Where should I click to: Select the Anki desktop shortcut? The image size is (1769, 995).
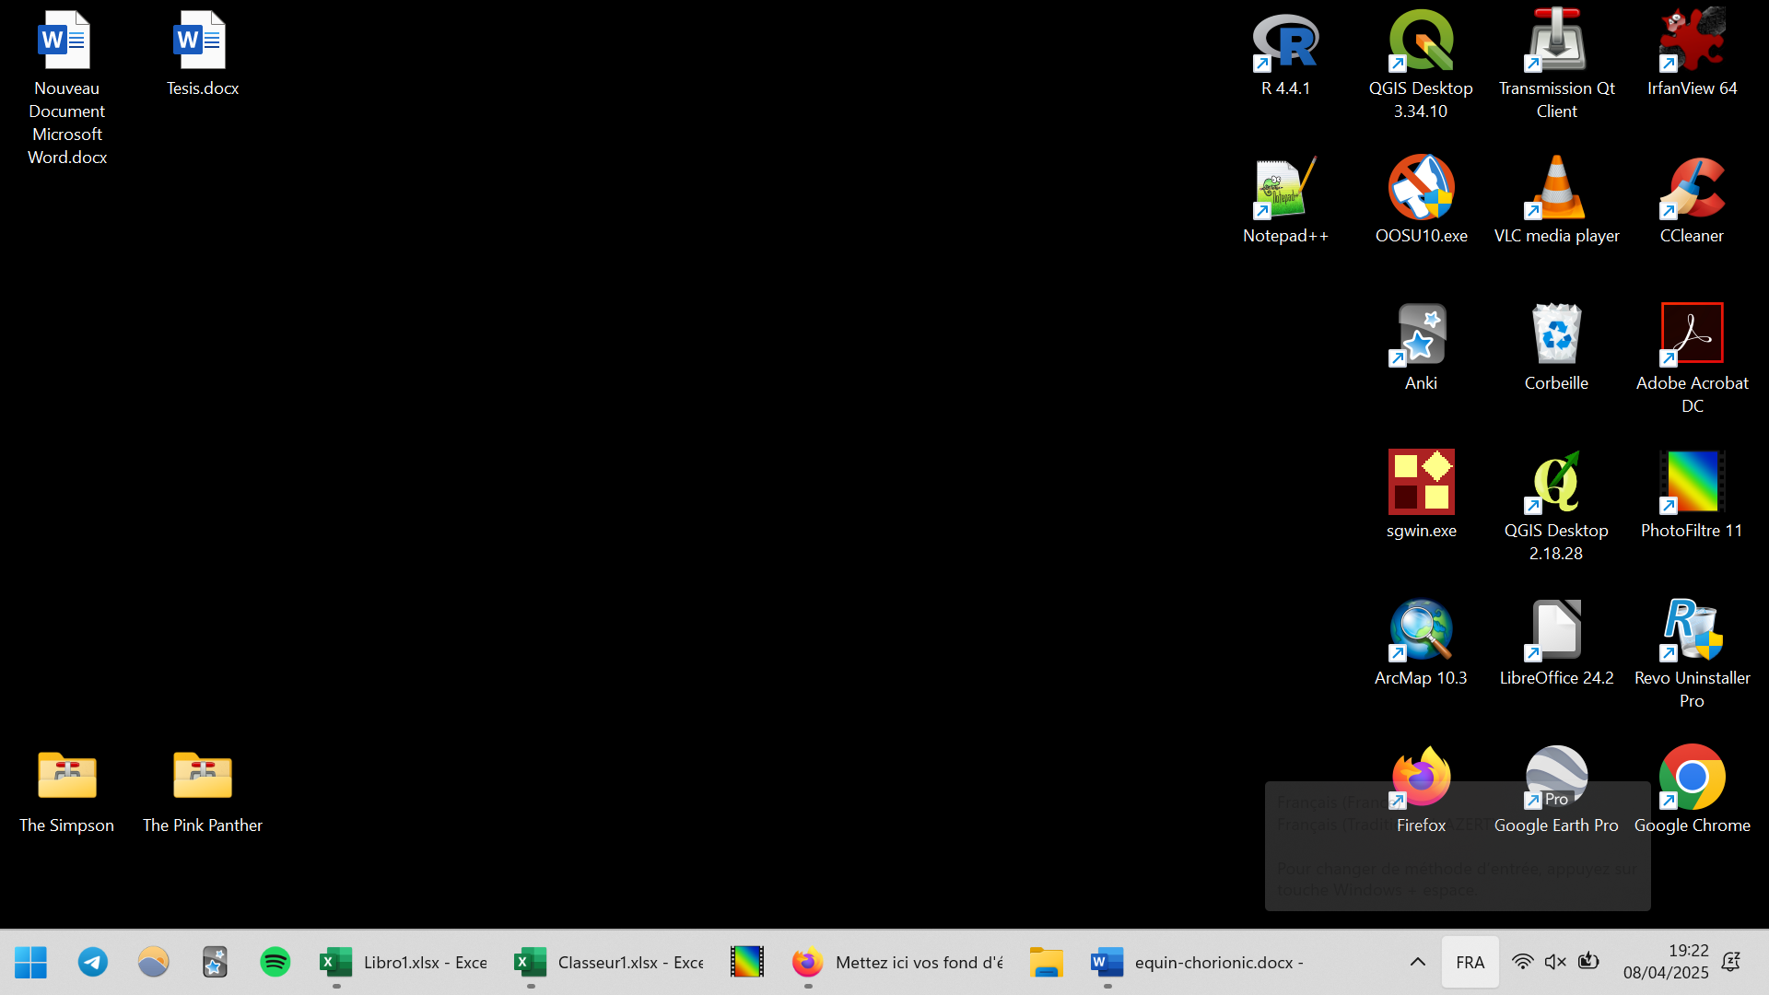1421,347
